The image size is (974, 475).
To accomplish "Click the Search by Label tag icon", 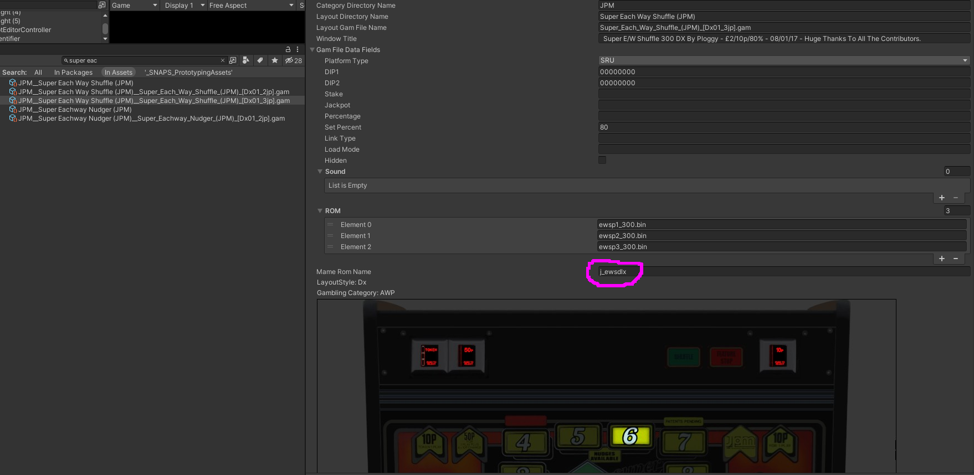I will click(260, 60).
